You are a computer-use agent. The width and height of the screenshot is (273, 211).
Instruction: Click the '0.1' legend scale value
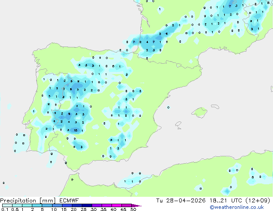tap(5, 209)
